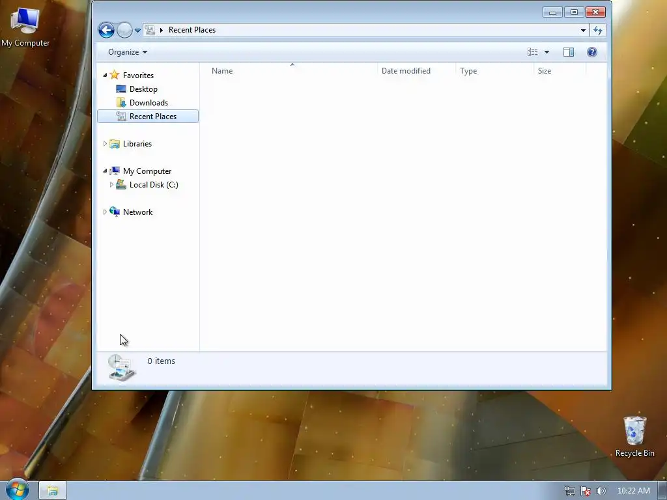The image size is (667, 500).
Task: Open the view options dropdown arrow
Action: 547,52
